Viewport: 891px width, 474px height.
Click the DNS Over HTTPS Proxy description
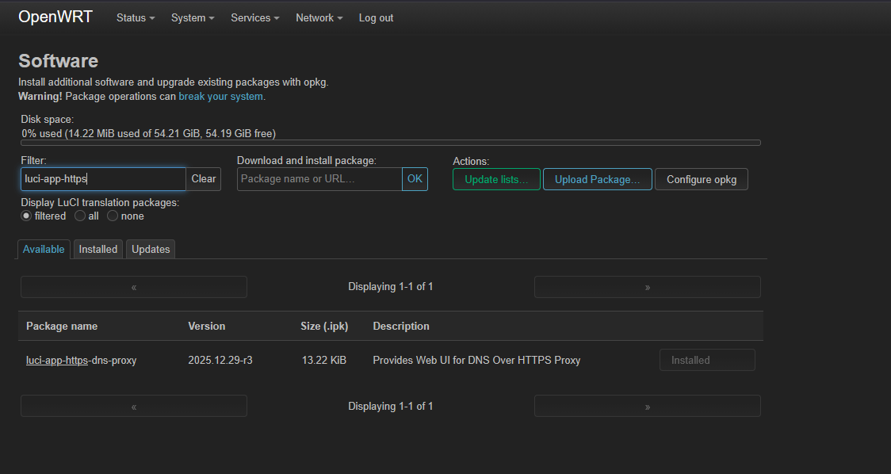(x=476, y=361)
